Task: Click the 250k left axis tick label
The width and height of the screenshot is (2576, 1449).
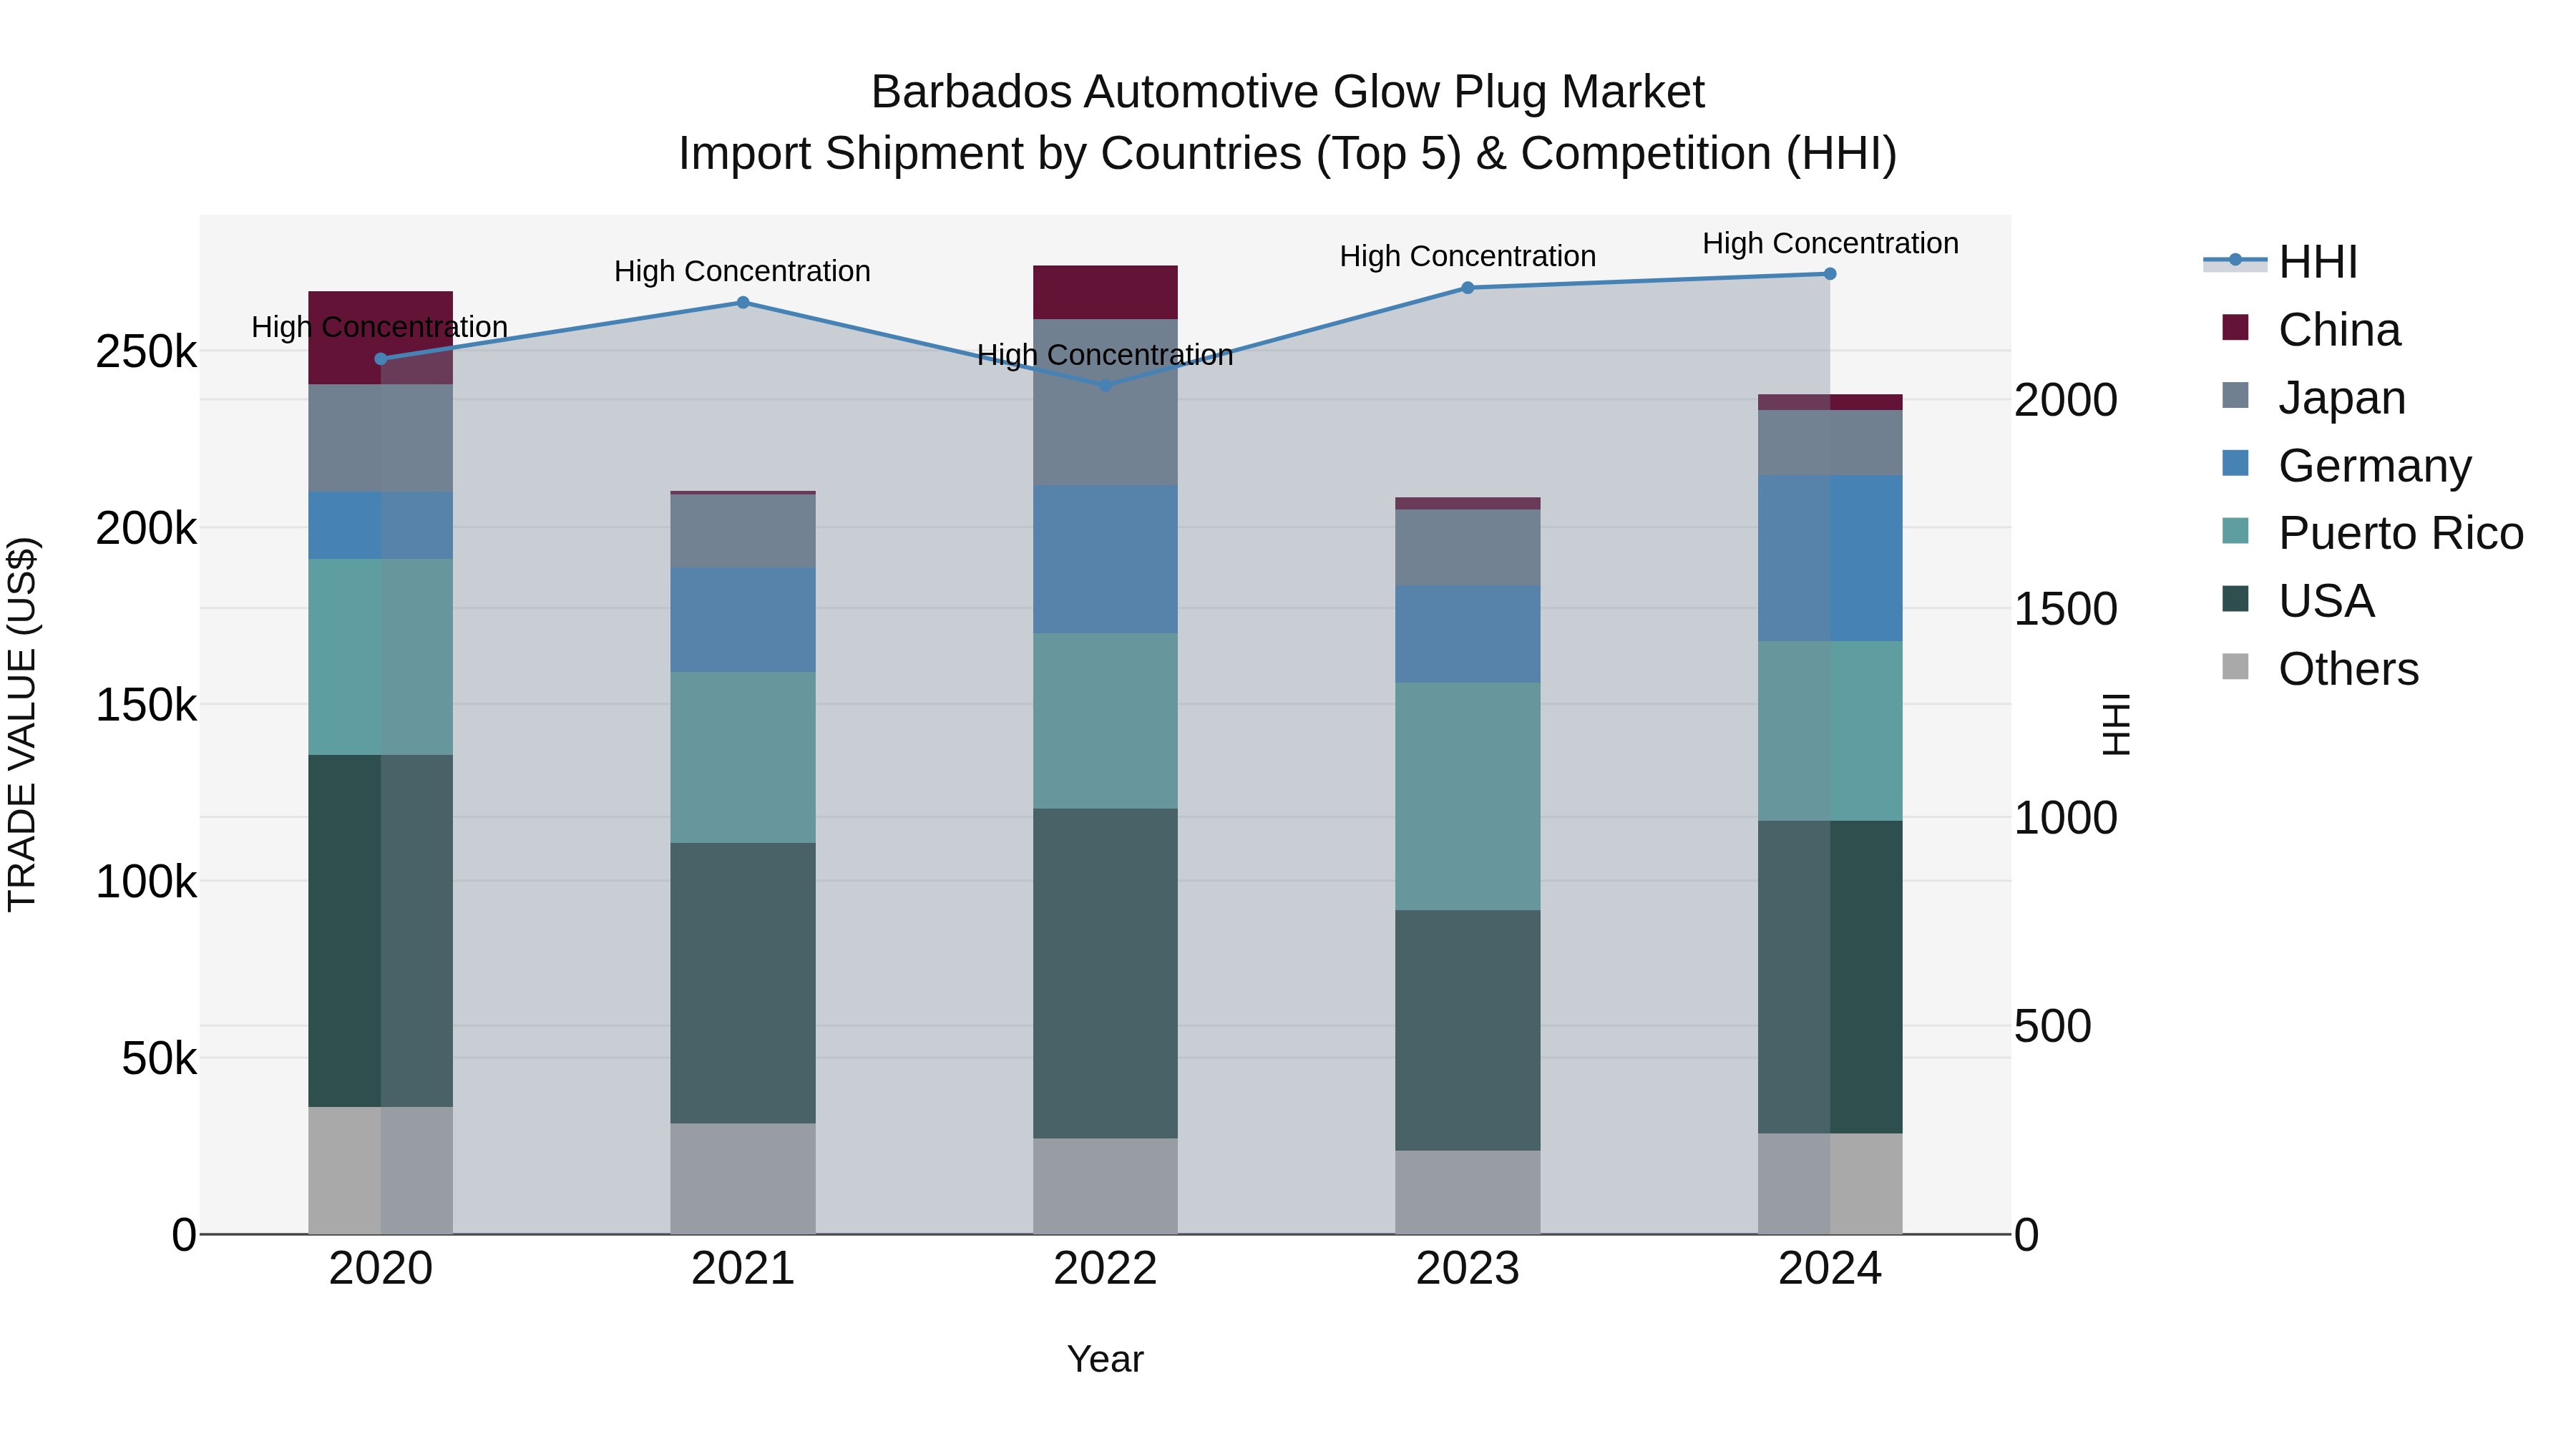Action: 146,352
